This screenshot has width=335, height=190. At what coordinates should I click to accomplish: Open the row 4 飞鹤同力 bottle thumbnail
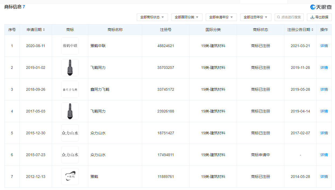click(x=70, y=111)
